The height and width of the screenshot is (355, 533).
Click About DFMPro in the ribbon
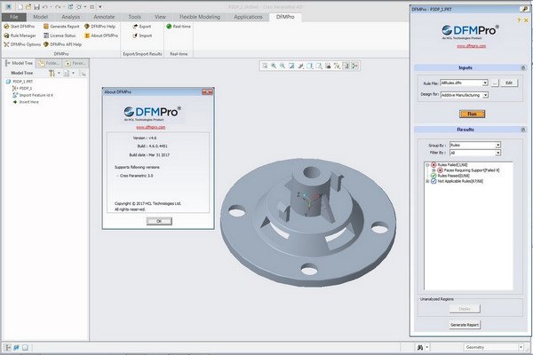[101, 35]
